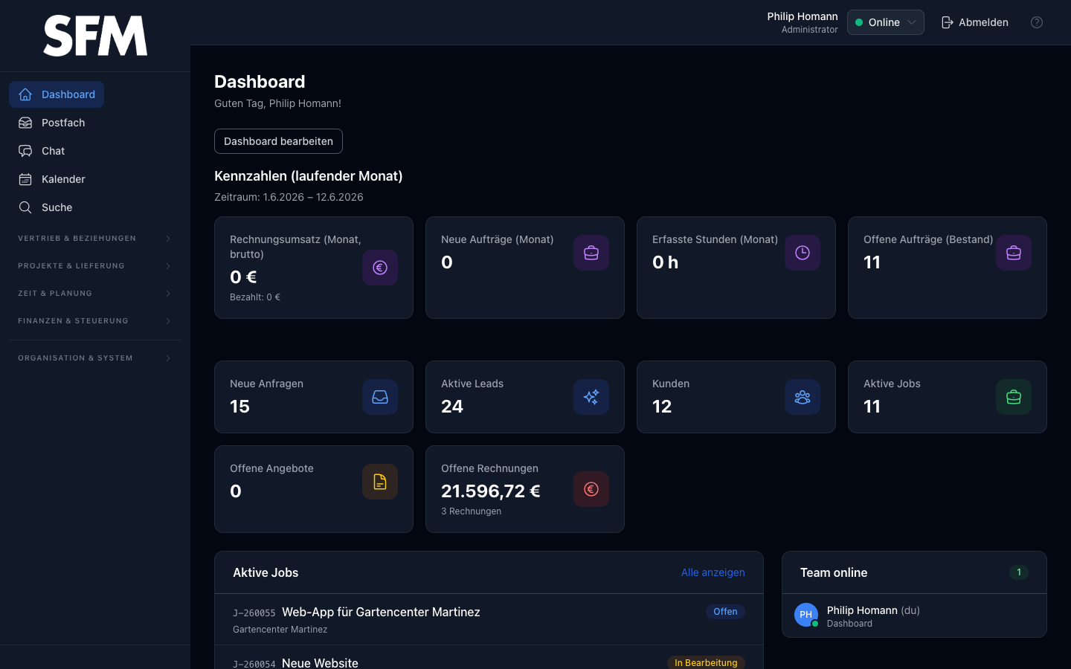The image size is (1071, 669).
Task: Click job number J-260055
Action: 254,613
